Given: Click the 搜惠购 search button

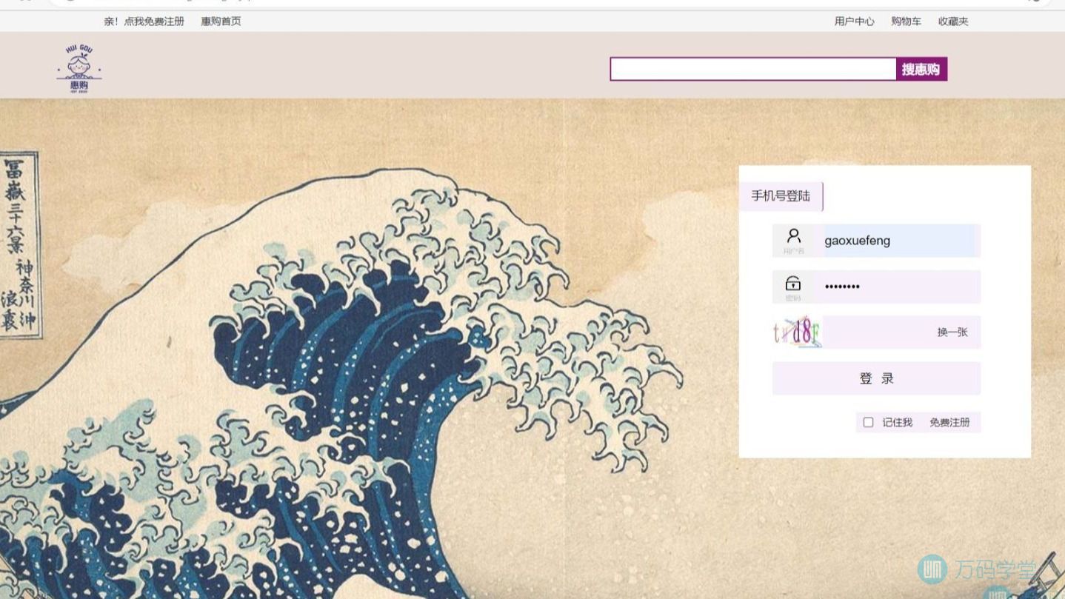Looking at the screenshot, I should (921, 69).
